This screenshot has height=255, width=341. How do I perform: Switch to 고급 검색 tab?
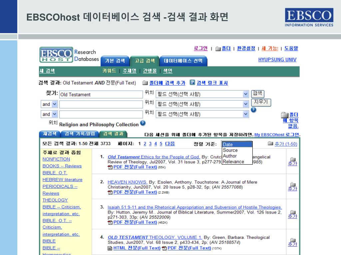click(x=145, y=61)
